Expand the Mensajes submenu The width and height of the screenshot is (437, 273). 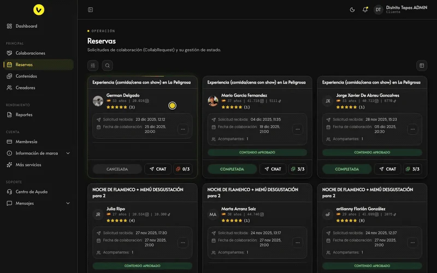[39, 203]
